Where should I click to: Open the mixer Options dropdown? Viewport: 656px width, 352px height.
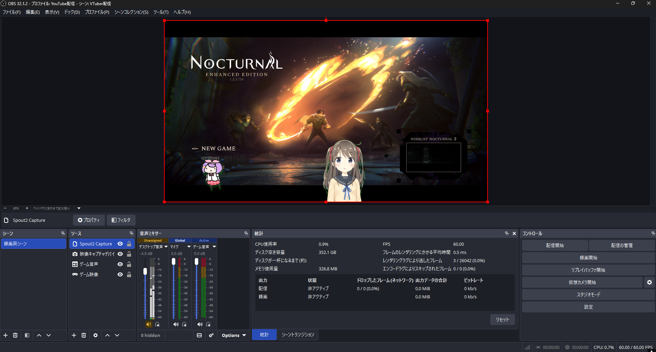coord(234,335)
